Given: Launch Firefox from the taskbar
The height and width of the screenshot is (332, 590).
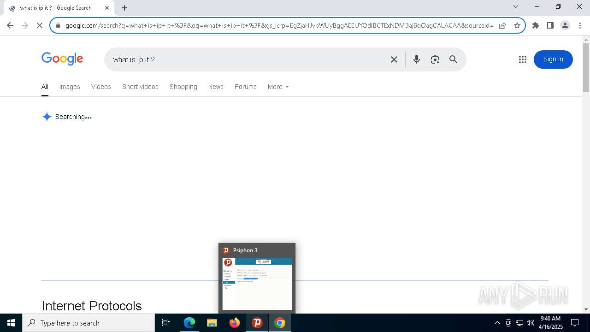Looking at the screenshot, I should [235, 323].
